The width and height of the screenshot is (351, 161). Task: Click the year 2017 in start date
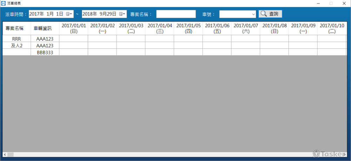[34, 14]
